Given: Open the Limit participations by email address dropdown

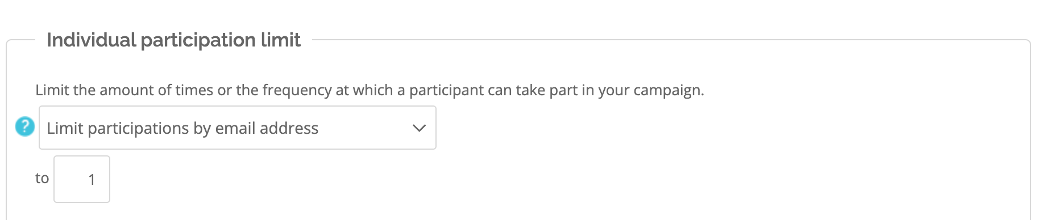Looking at the screenshot, I should (x=238, y=128).
